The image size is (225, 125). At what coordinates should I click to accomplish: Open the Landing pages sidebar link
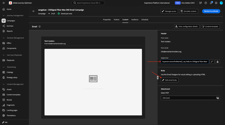(12, 110)
